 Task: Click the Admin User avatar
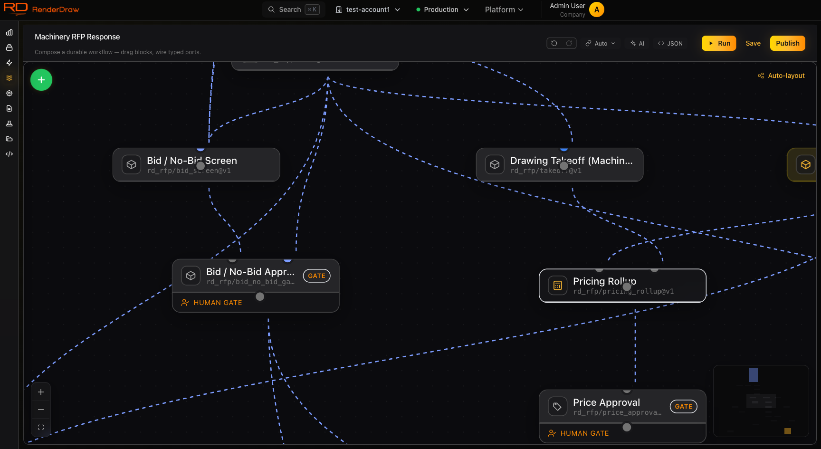point(597,10)
